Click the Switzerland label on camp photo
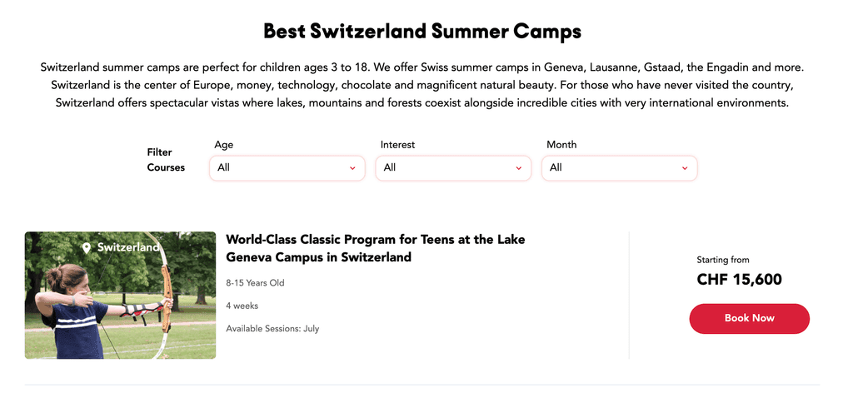The image size is (853, 393). click(127, 247)
